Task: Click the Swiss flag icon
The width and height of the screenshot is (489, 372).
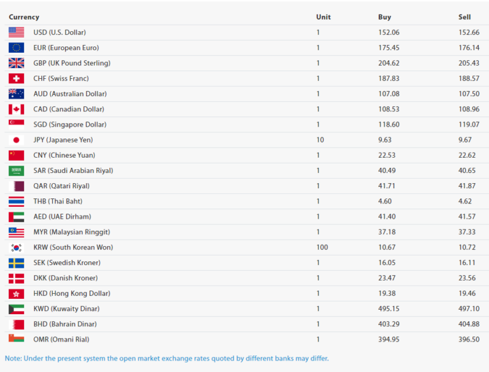Action: (x=16, y=78)
